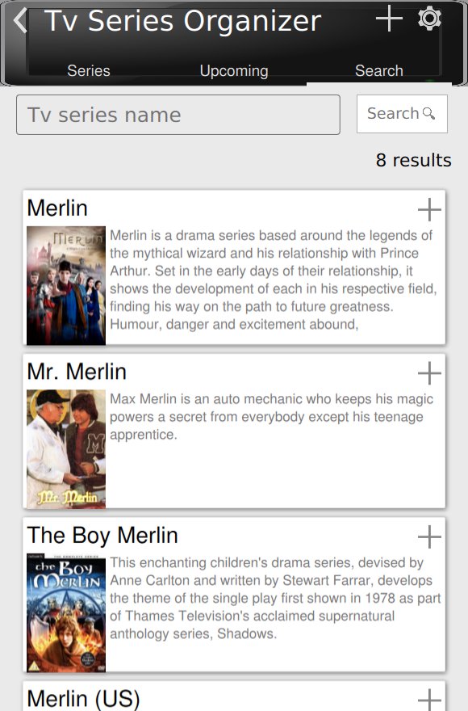Image resolution: width=468 pixels, height=711 pixels.
Task: Click the Merlin series description text
Action: [274, 280]
